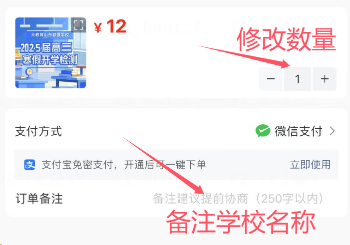Image resolution: width=350 pixels, height=245 pixels.
Task: Tap the yen currency symbol
Action: [98, 28]
